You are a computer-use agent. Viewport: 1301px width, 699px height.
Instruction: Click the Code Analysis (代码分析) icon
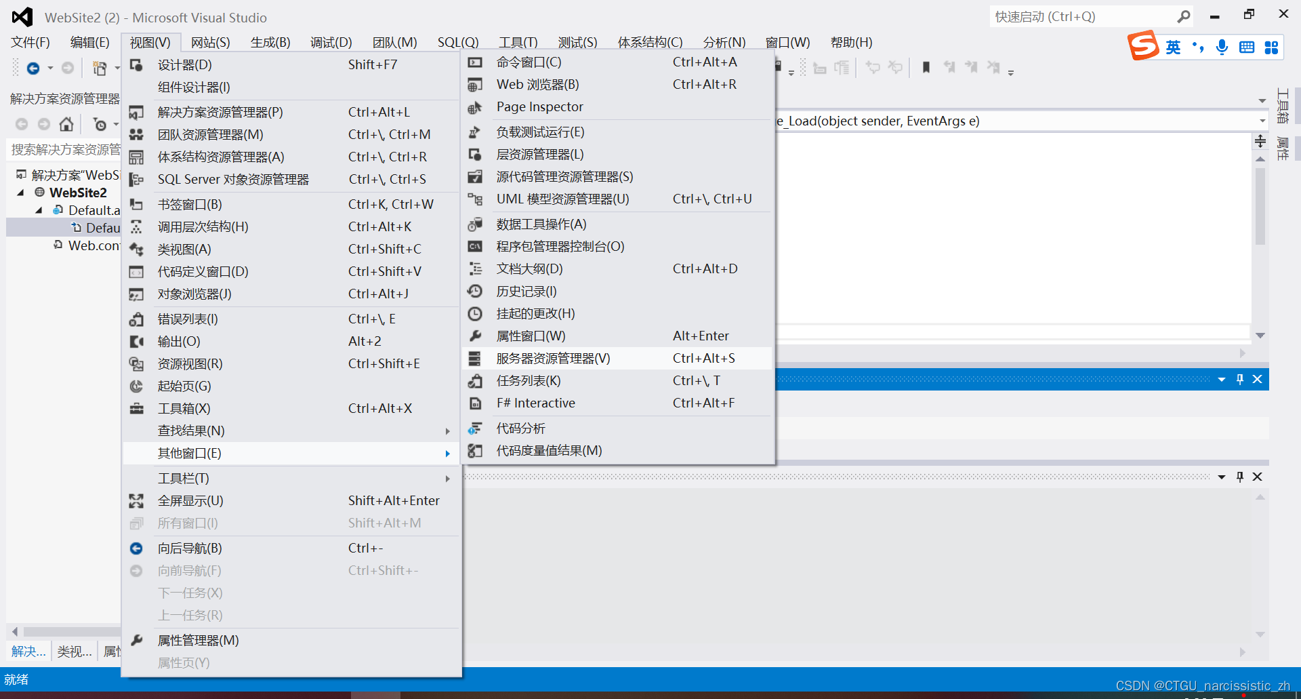point(475,428)
